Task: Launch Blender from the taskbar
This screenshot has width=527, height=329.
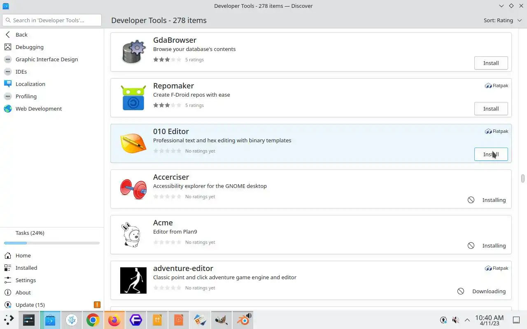Action: pos(243,320)
